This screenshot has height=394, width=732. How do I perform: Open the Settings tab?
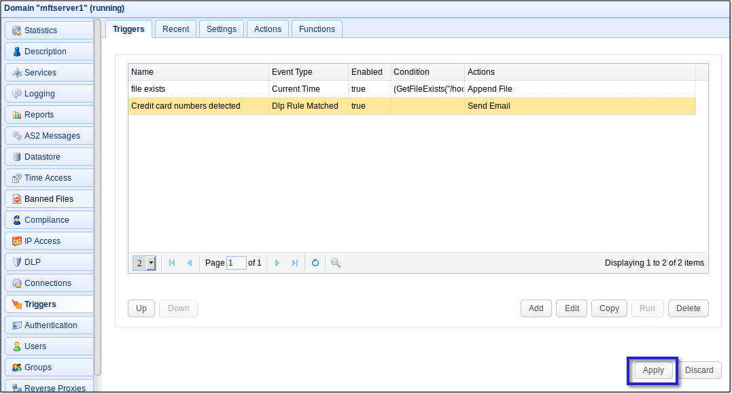tap(222, 29)
